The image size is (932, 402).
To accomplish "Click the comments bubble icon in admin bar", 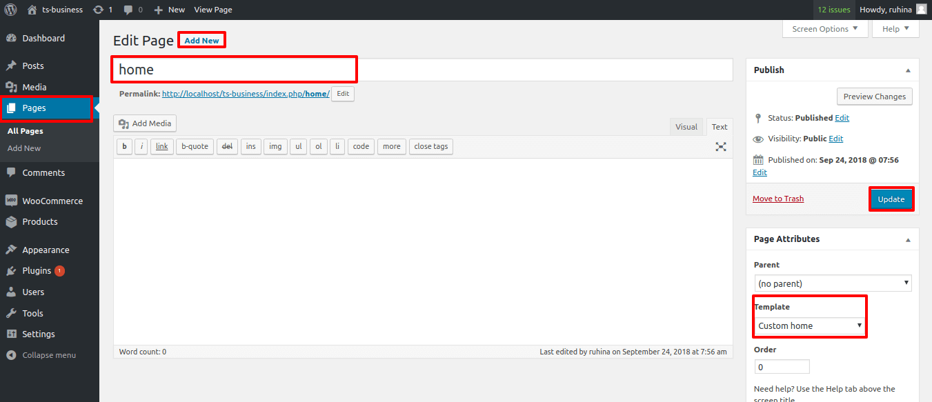I will (128, 10).
